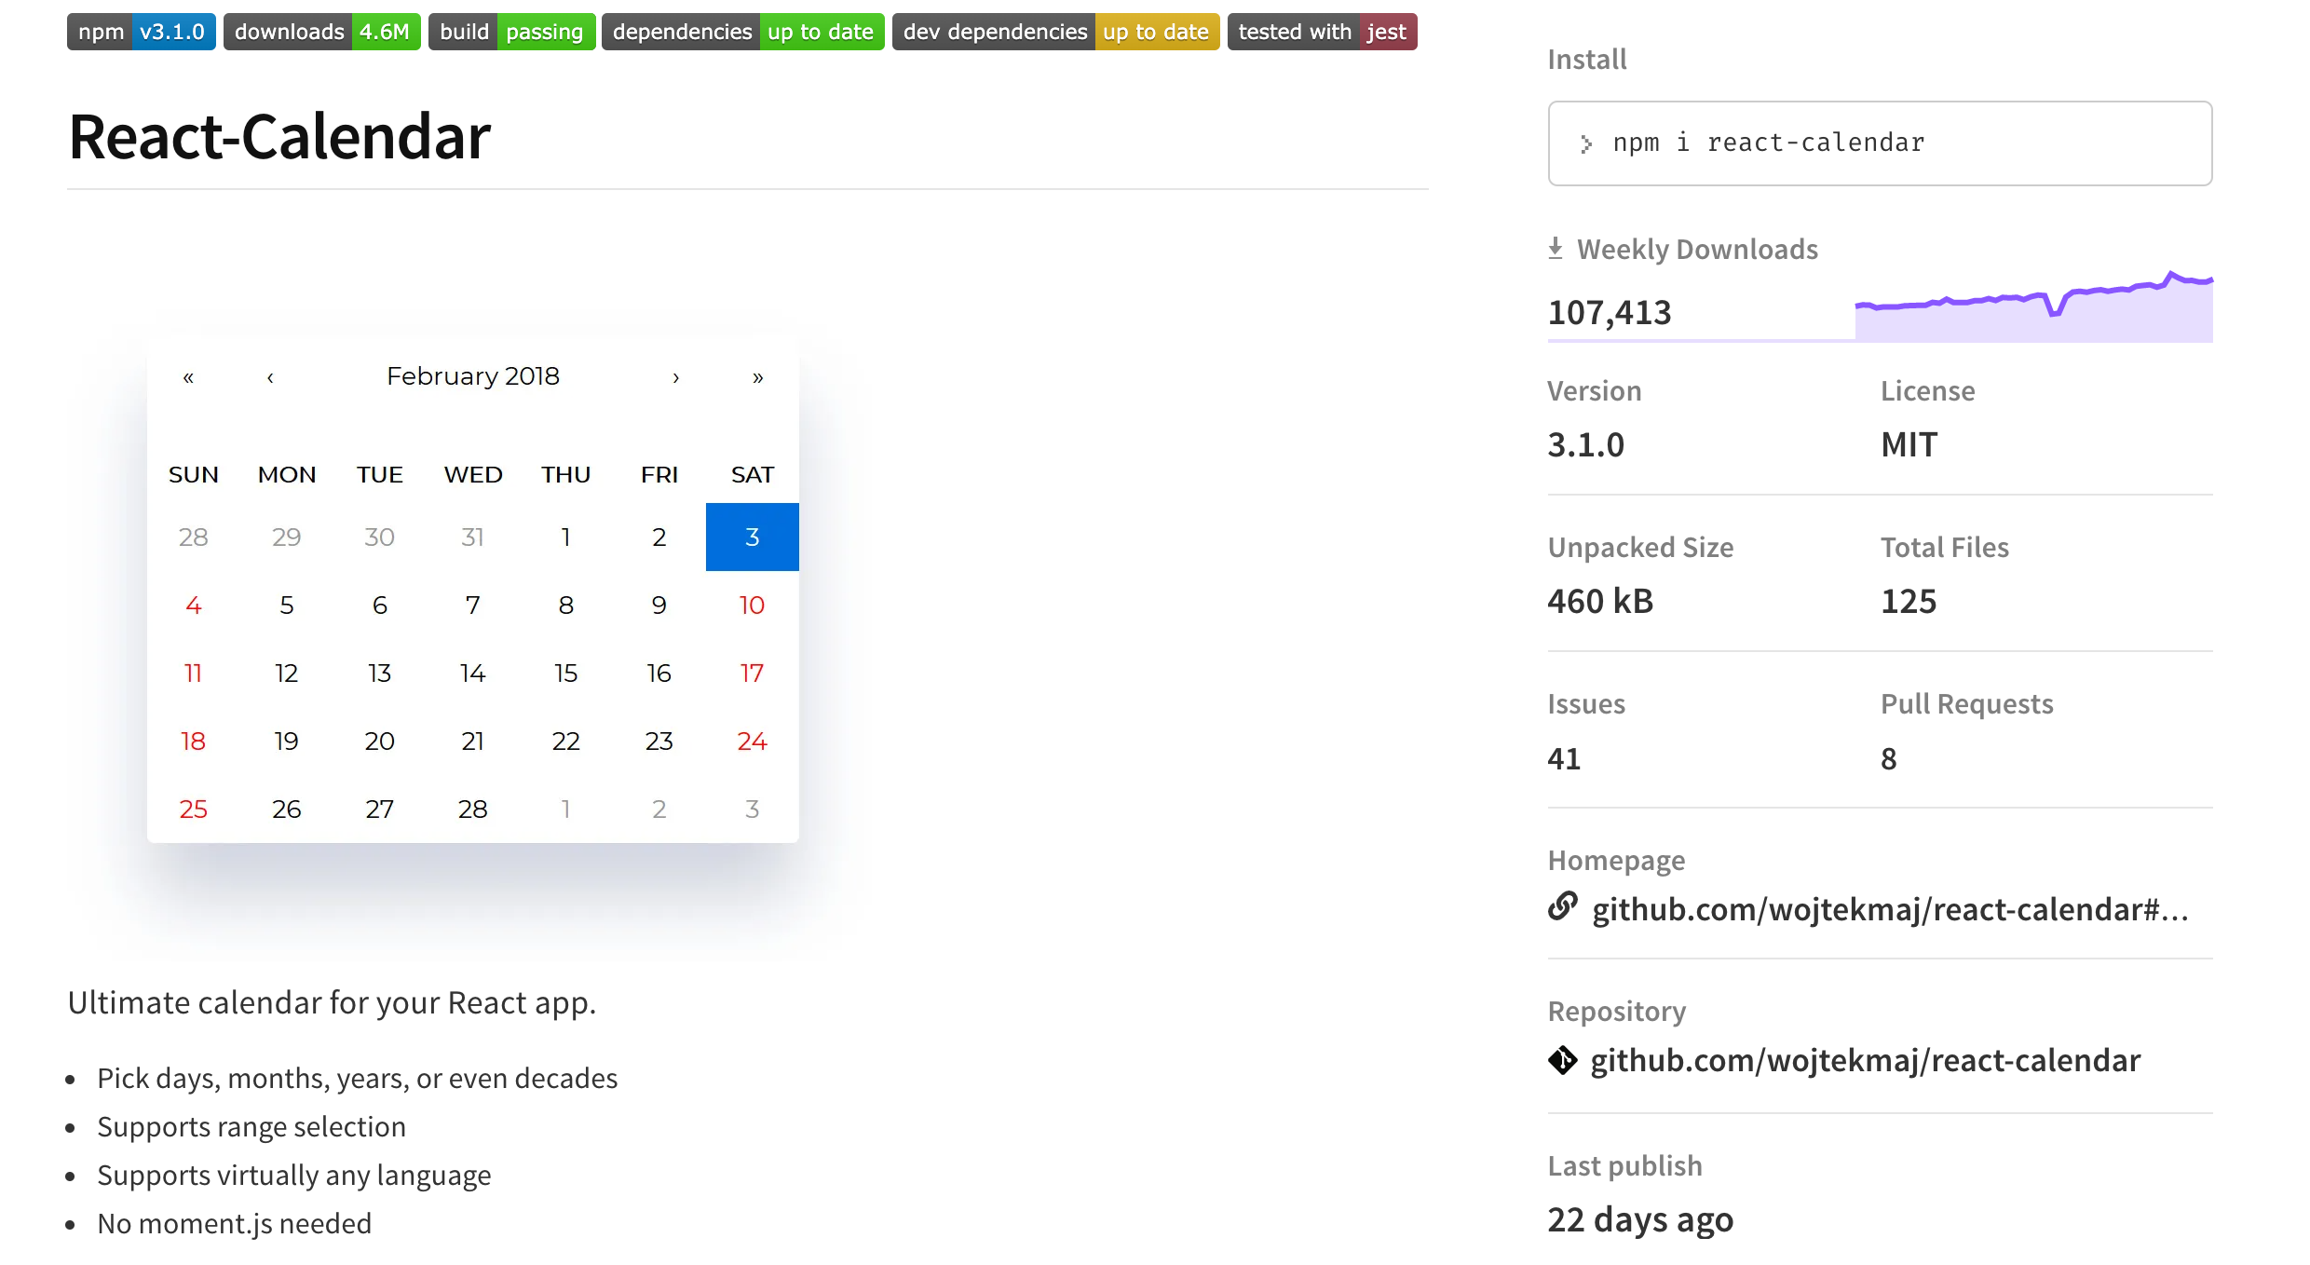Select February 27 in the calendar
Viewport: 2310px width, 1265px height.
(380, 809)
